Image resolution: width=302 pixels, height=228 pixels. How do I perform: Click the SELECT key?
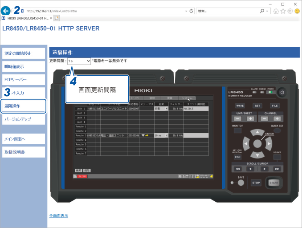pos(277,157)
